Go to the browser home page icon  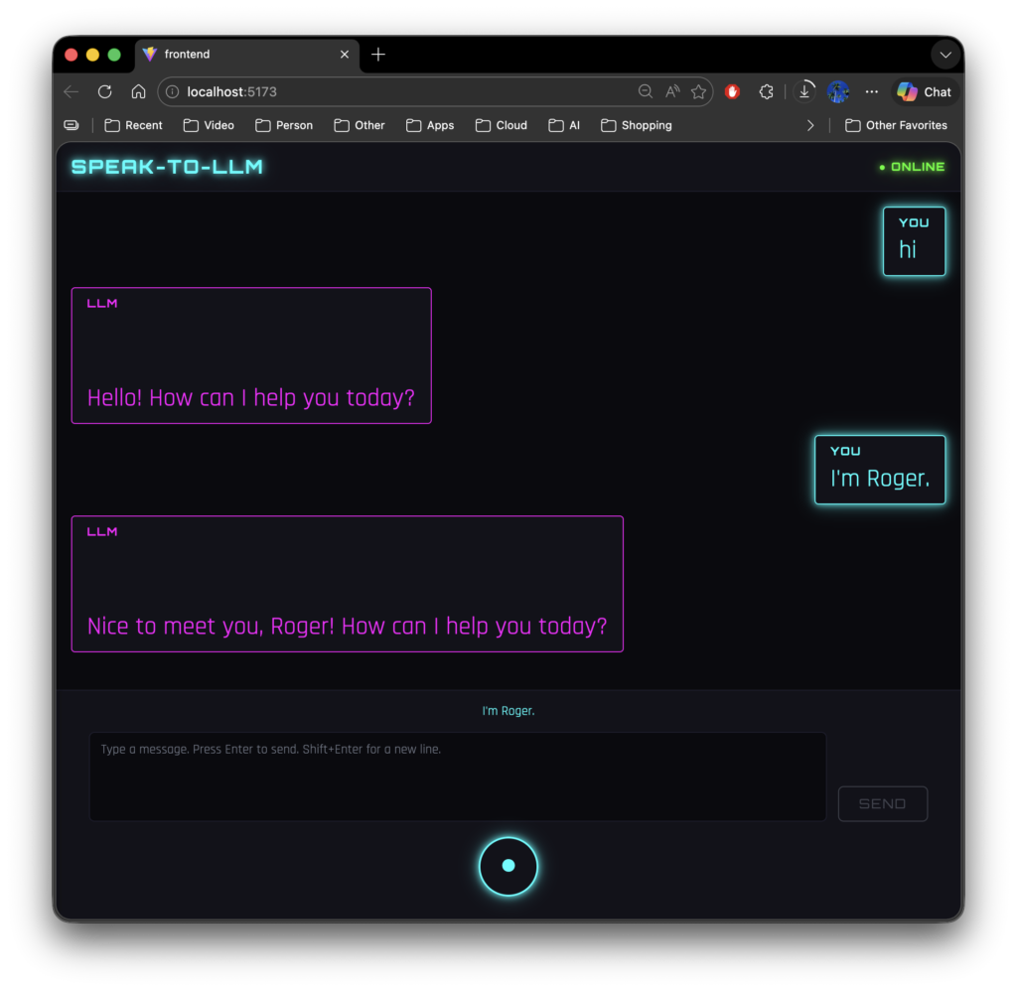click(x=138, y=91)
